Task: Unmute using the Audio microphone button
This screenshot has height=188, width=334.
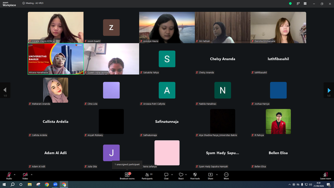Action: [x=9, y=176]
